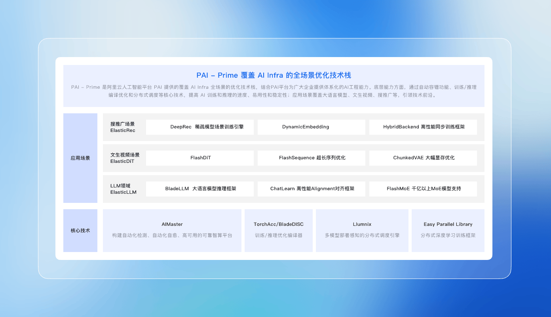Click the text "分布式深度学习训练框架"
Screen dimensions: 551x317
click(x=448, y=235)
